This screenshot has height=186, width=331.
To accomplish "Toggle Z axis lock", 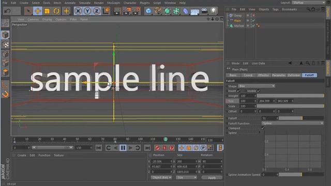I will pyautogui.click(x=97, y=11).
